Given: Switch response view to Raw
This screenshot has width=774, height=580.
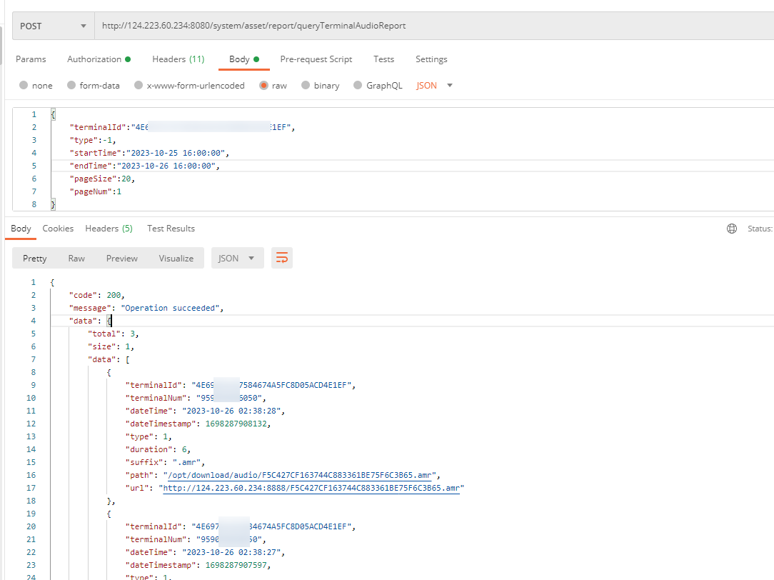Looking at the screenshot, I should (76, 259).
